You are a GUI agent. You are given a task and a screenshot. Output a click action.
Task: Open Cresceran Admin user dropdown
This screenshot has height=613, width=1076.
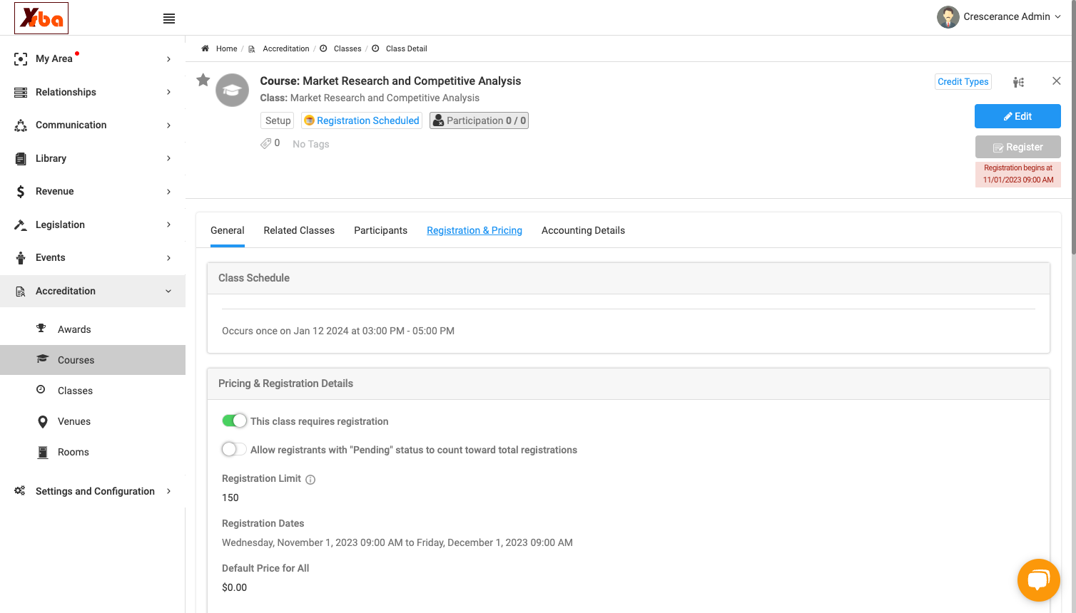coord(999,16)
